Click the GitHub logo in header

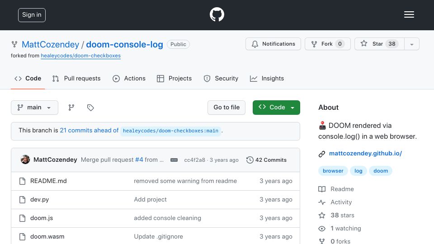217,14
